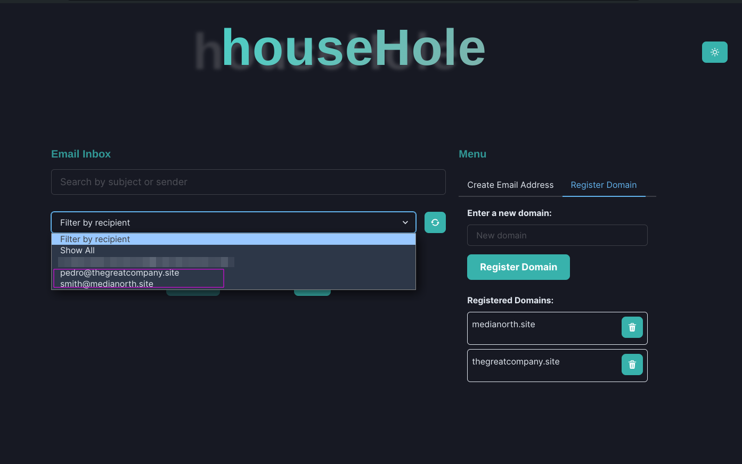Click the Menu heading
Screen dimensions: 742x464
472,154
